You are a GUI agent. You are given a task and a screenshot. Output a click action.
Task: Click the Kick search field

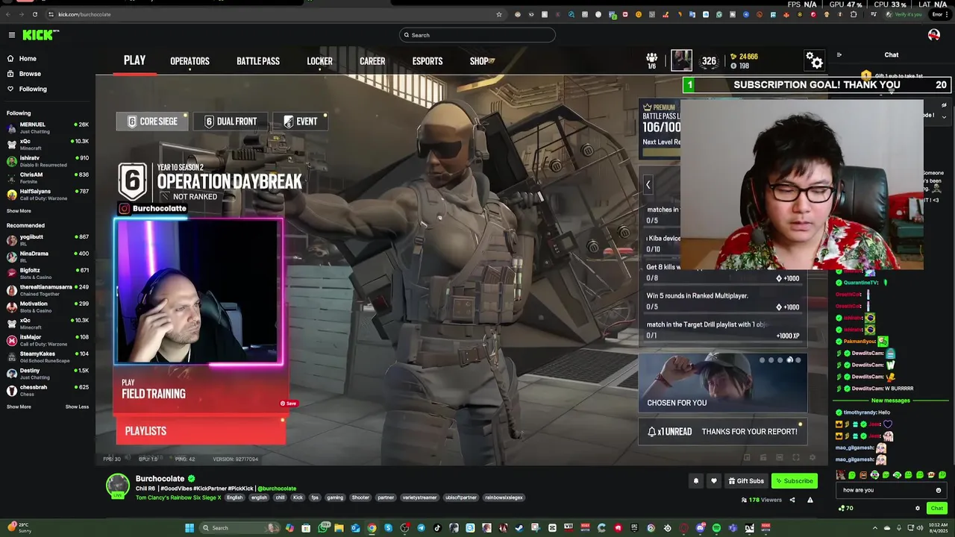click(x=477, y=35)
